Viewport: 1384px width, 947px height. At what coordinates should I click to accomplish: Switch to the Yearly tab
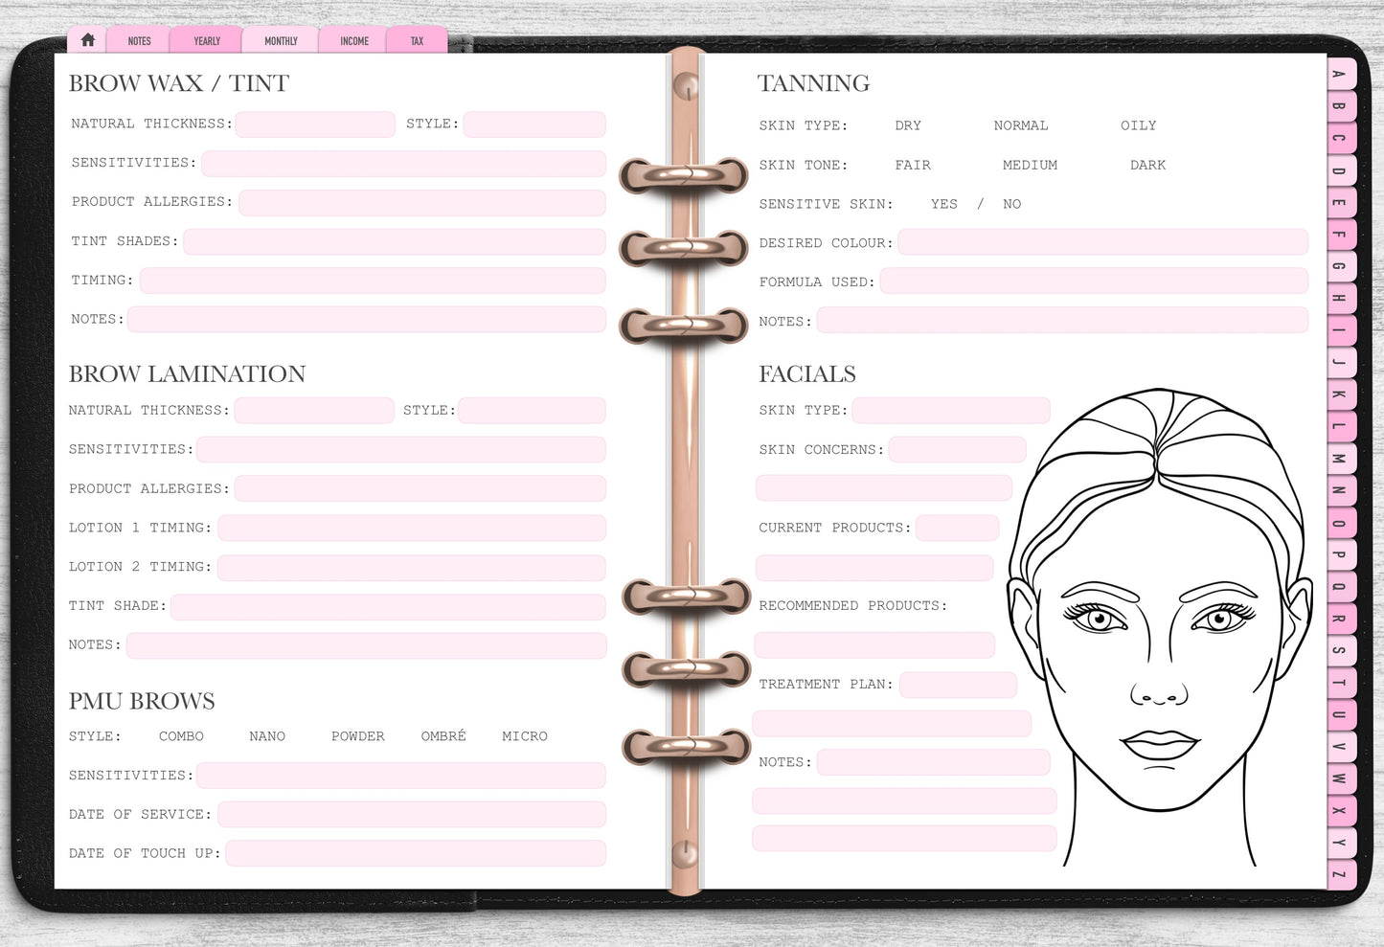[207, 41]
